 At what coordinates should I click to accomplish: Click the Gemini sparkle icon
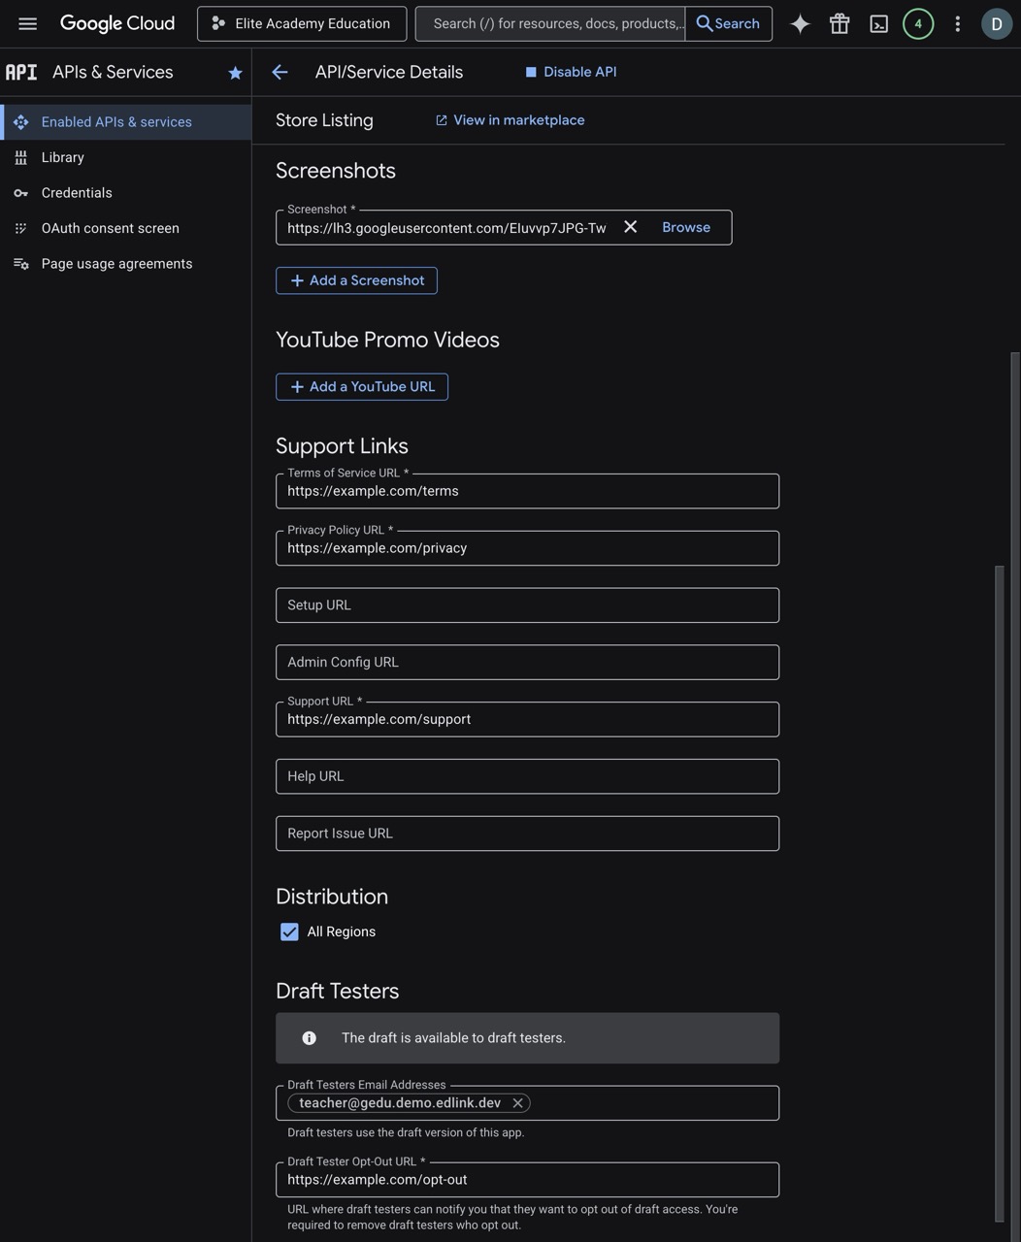point(800,23)
